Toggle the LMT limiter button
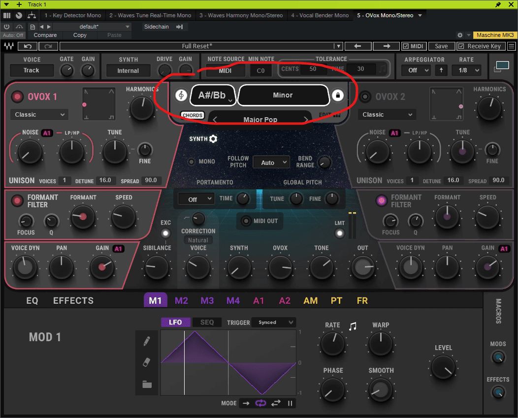The height and width of the screenshot is (418, 518). [x=339, y=234]
